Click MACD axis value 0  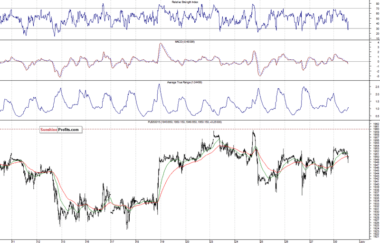pos(378,62)
